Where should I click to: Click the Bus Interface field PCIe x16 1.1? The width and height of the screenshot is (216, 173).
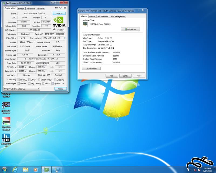pyautogui.click(x=52, y=38)
